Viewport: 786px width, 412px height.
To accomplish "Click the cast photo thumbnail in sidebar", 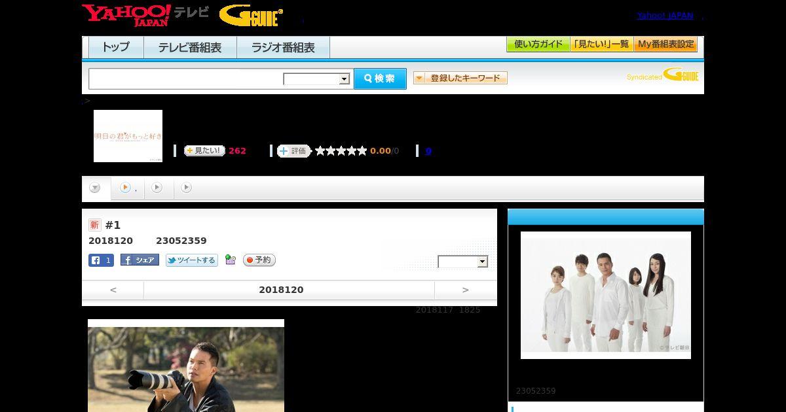I will click(x=606, y=295).
